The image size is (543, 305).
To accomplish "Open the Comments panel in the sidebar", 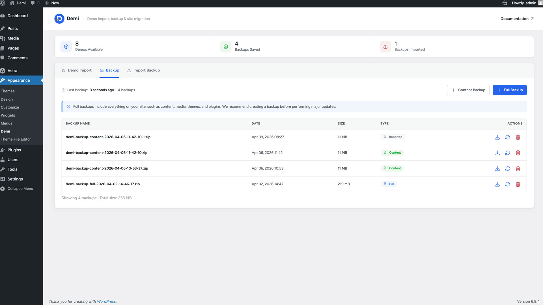I will [x=18, y=58].
